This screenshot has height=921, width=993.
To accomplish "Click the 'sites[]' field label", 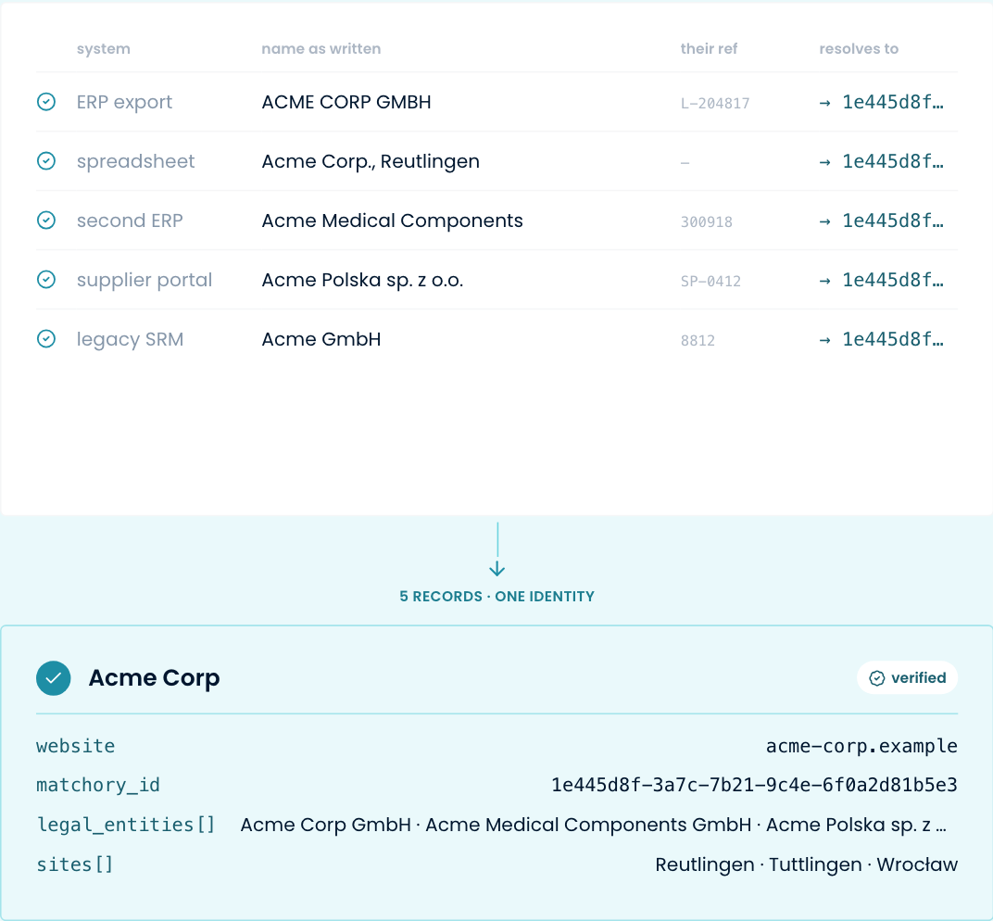I will tap(74, 864).
